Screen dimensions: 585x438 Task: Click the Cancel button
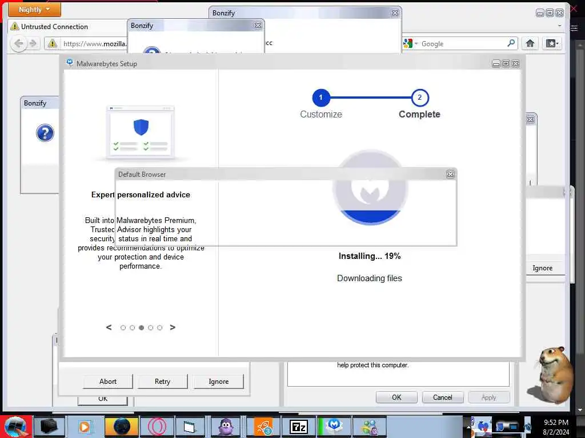443,398
